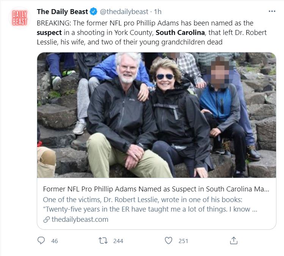Click the 46 replies count
Viewport: 284px width, 256px height.
(54, 241)
